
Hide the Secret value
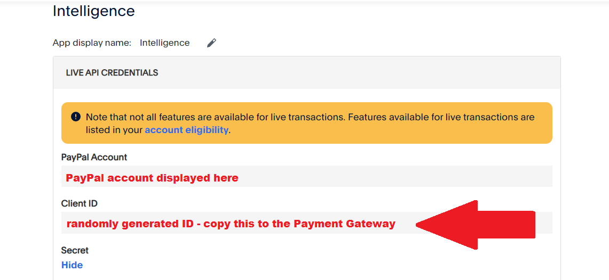coord(72,265)
